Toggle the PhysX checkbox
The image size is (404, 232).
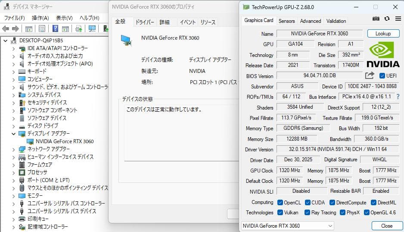pos(342,213)
